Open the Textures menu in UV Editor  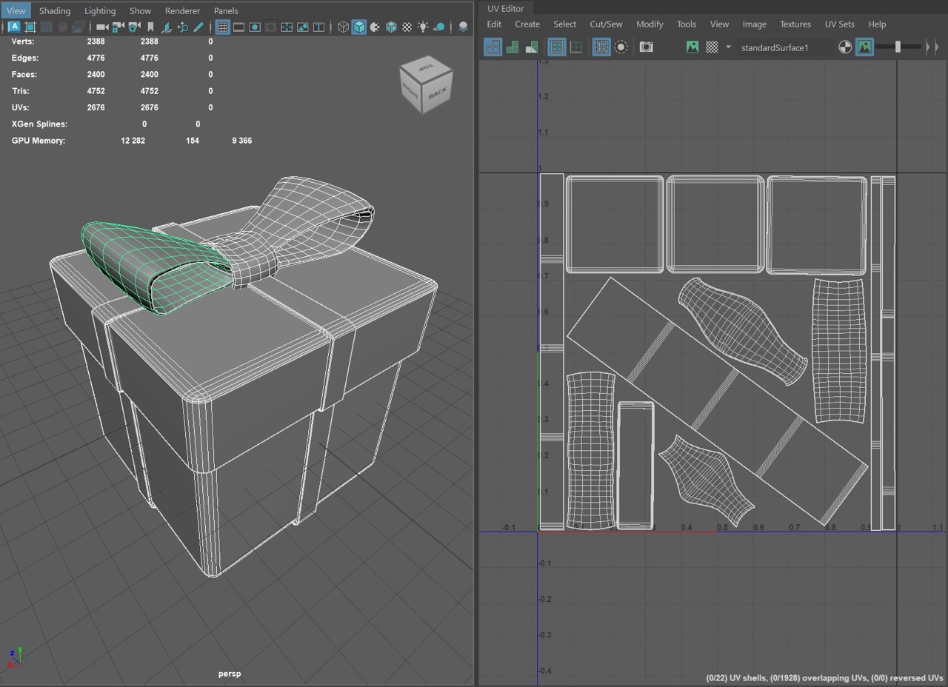[795, 24]
